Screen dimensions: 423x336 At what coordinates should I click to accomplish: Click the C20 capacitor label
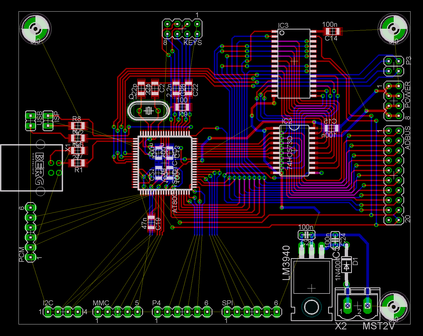(x=307, y=243)
